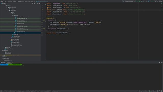163x92 pixels.
Task: Collapse the user-store folder
Action: click(8, 11)
